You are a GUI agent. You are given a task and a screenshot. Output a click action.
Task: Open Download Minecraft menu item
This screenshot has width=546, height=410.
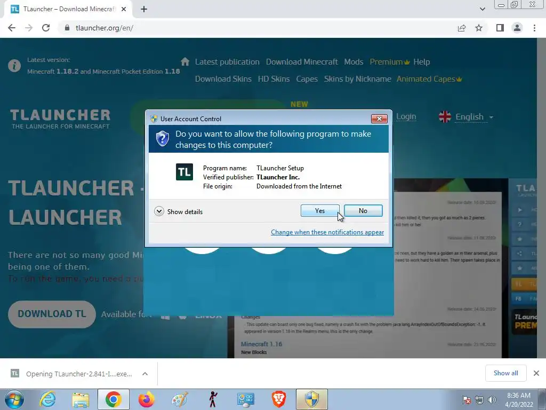click(x=302, y=62)
